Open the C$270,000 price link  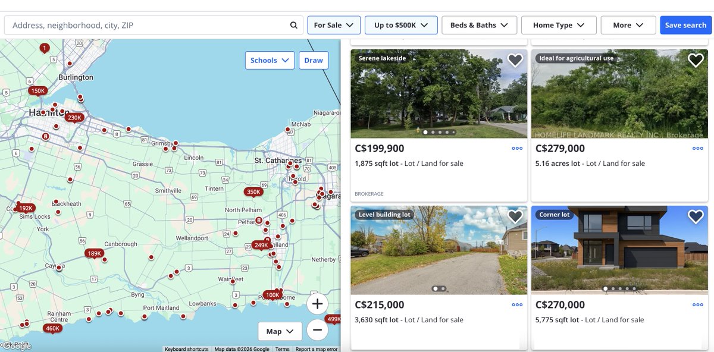[560, 305]
